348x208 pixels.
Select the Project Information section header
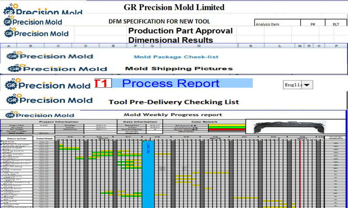coord(59,122)
